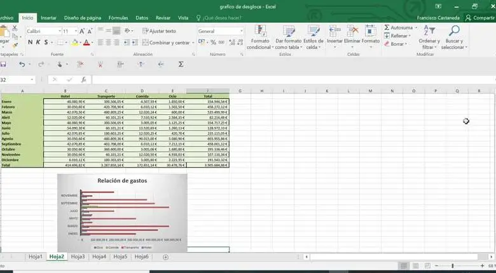Open the Rellenar fill menu
Image resolution: width=496 pixels, height=273 pixels.
(397, 36)
